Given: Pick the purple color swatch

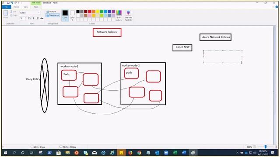Looking at the screenshot, I should coord(113,12).
